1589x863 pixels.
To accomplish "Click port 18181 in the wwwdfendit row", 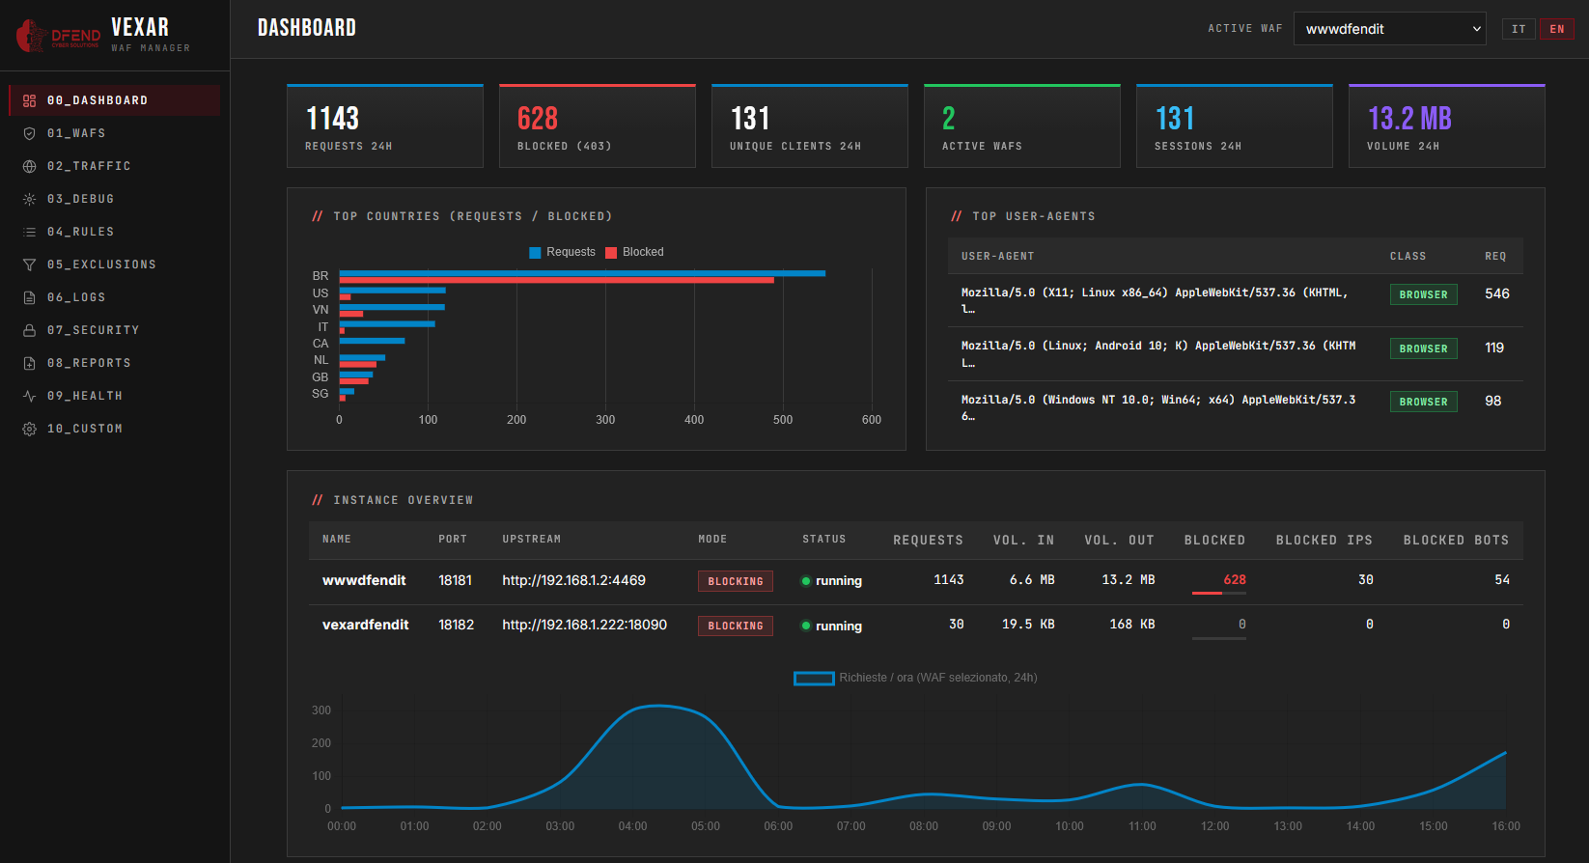I will [456, 580].
